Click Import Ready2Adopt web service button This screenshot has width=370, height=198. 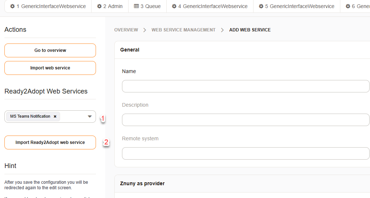click(x=50, y=142)
